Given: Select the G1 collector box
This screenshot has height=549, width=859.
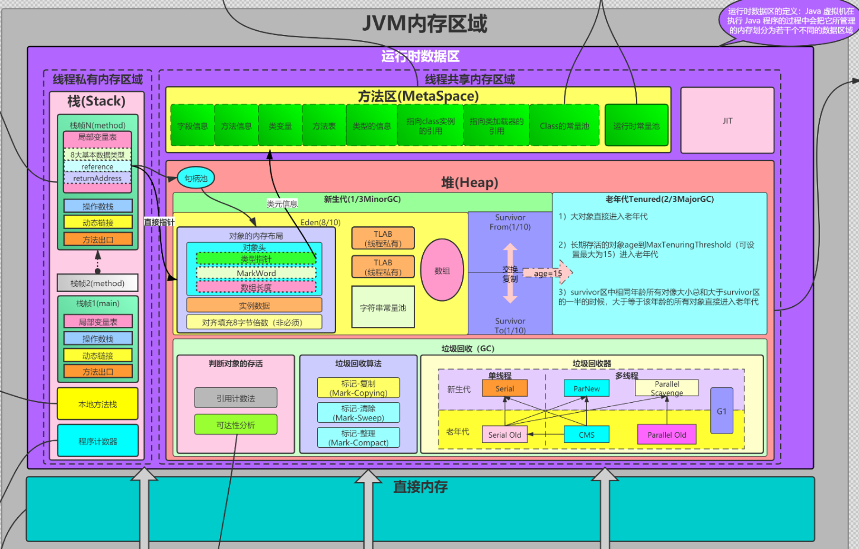Looking at the screenshot, I should 721,411.
